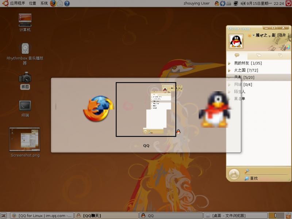Click the QQ penguin avatar in QQ window
The image size is (292, 219).
[x=236, y=42]
